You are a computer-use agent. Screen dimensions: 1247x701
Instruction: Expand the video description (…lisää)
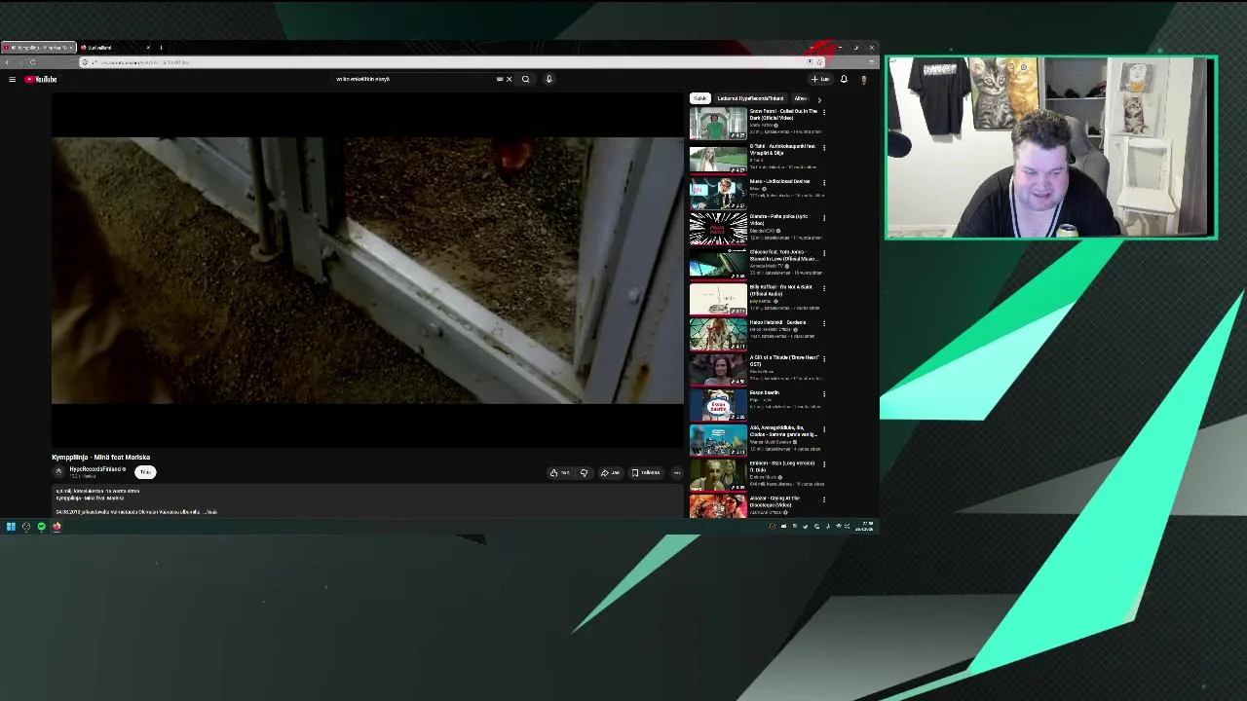click(x=209, y=511)
